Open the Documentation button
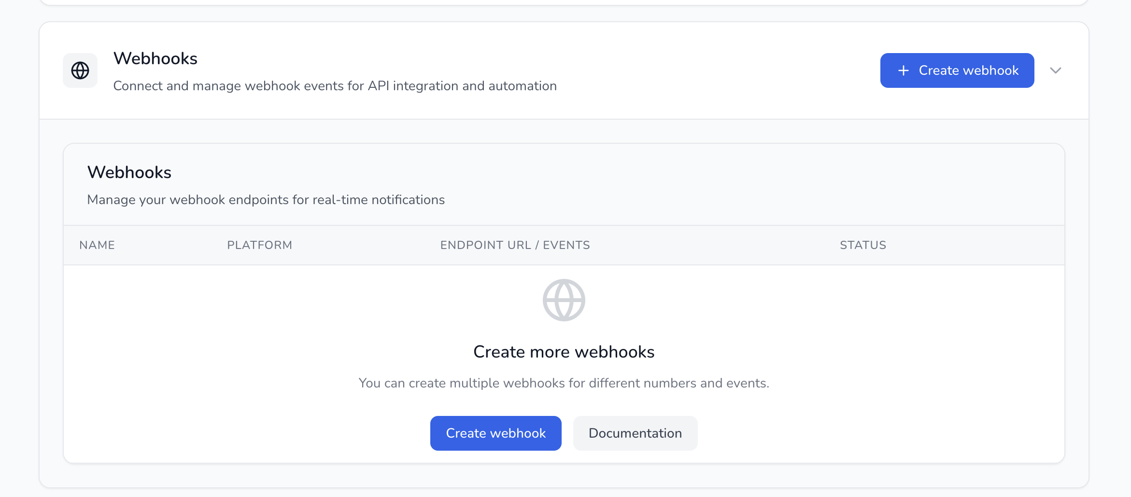This screenshot has width=1131, height=497. 635,433
